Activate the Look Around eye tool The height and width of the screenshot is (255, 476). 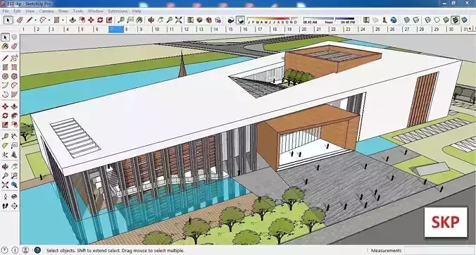(14, 197)
